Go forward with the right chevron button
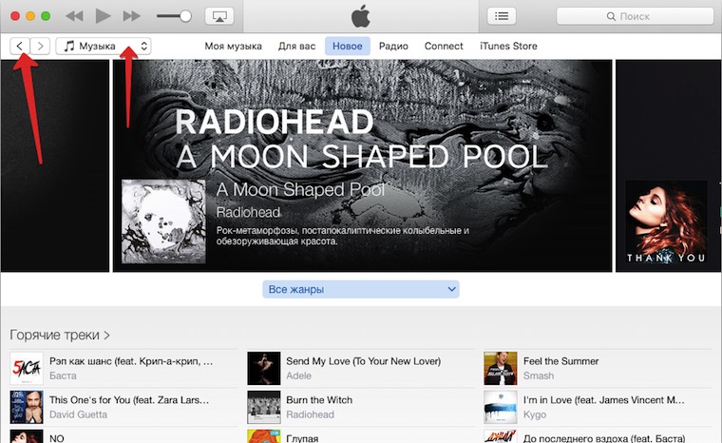The height and width of the screenshot is (443, 722). point(40,46)
